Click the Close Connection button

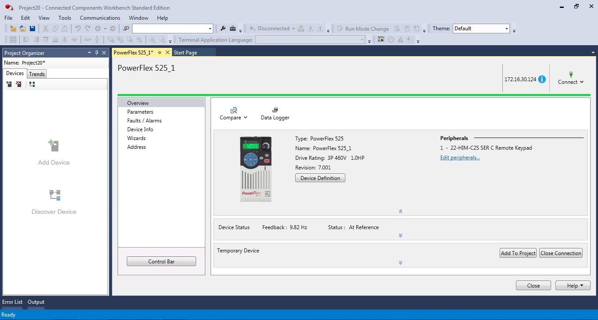coord(561,253)
